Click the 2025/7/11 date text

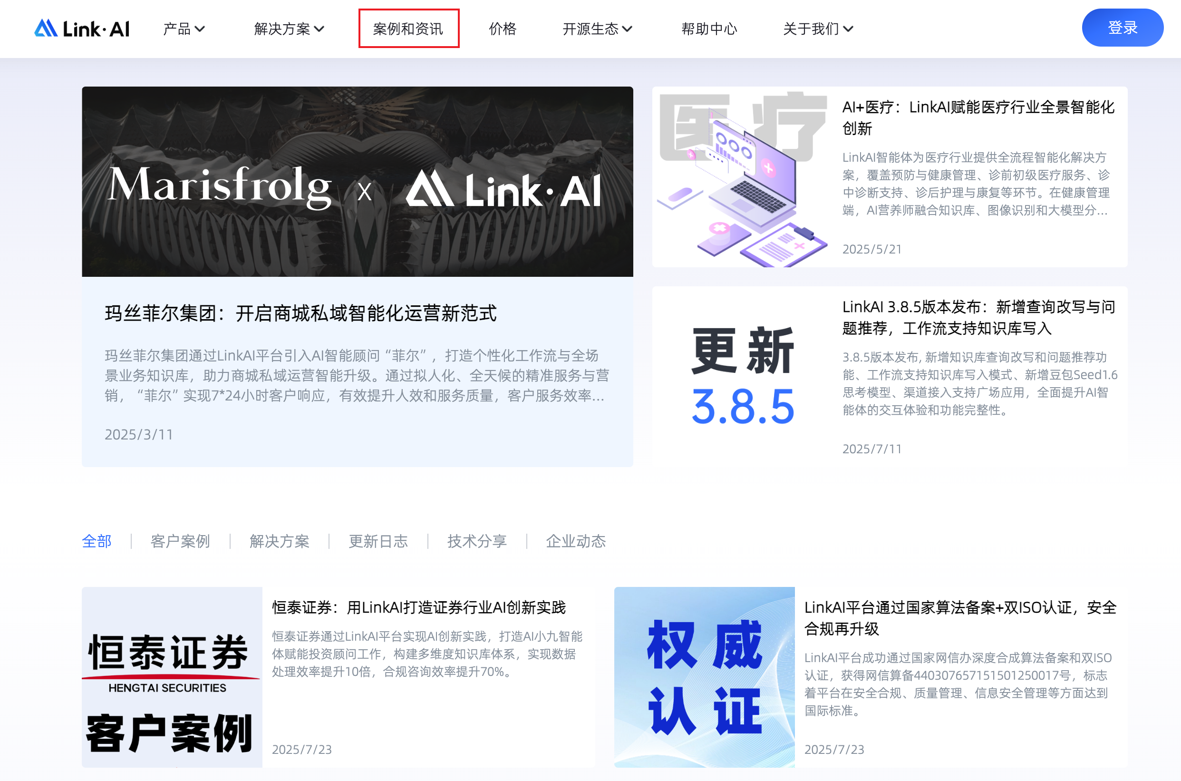tap(872, 449)
